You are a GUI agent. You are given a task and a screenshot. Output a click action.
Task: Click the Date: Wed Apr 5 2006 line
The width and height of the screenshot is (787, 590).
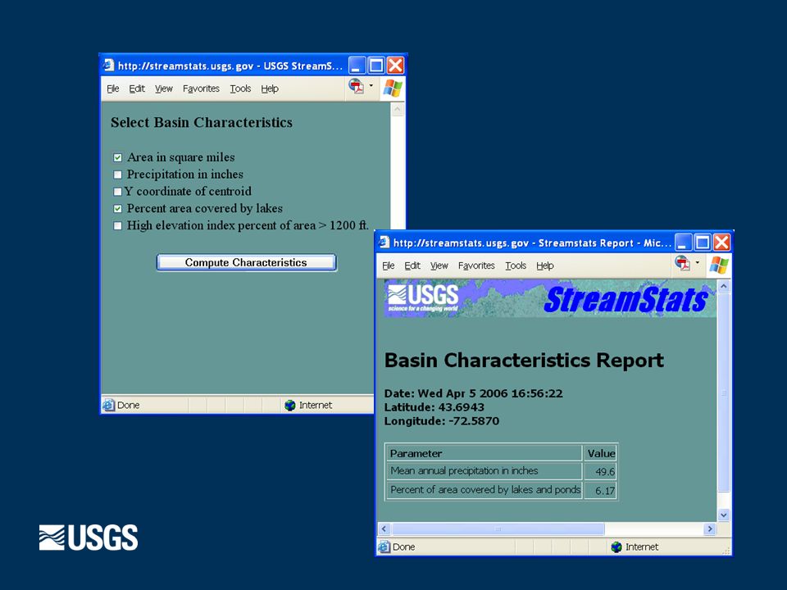pyautogui.click(x=473, y=393)
